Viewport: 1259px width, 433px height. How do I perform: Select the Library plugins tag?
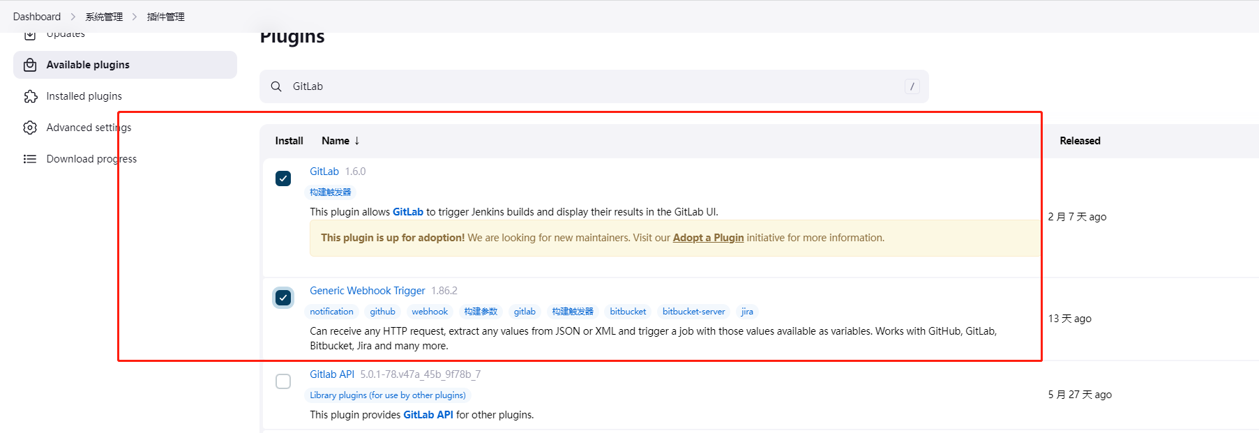[x=388, y=395]
